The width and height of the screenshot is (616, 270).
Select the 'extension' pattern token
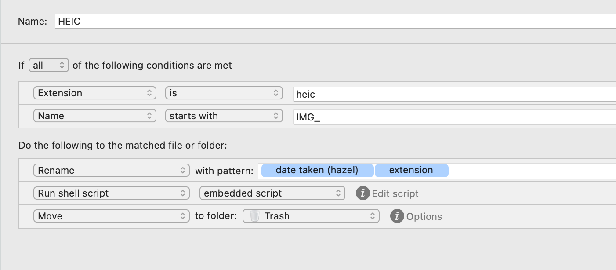coord(411,171)
